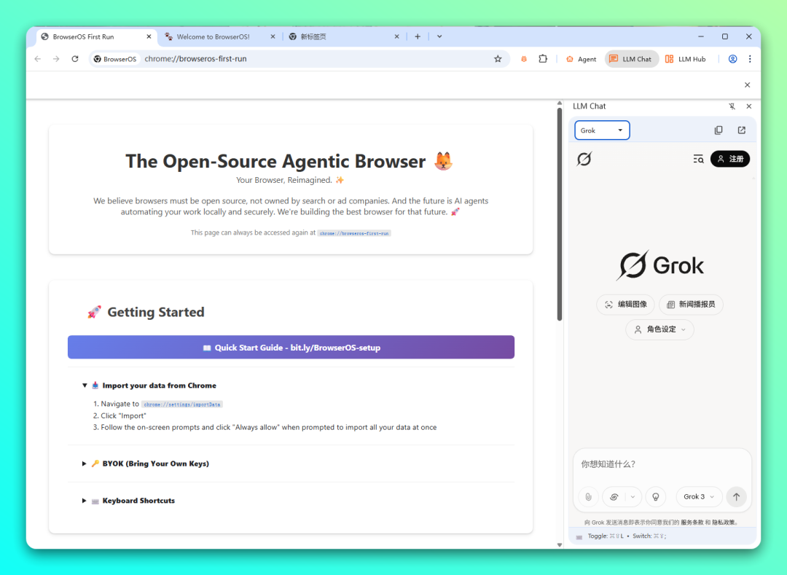Click the copy icon in LLM Chat header
787x575 pixels.
(719, 130)
